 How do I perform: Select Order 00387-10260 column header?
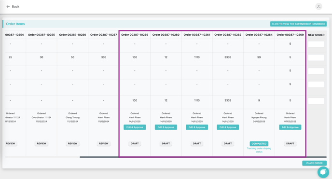pyautogui.click(x=166, y=35)
